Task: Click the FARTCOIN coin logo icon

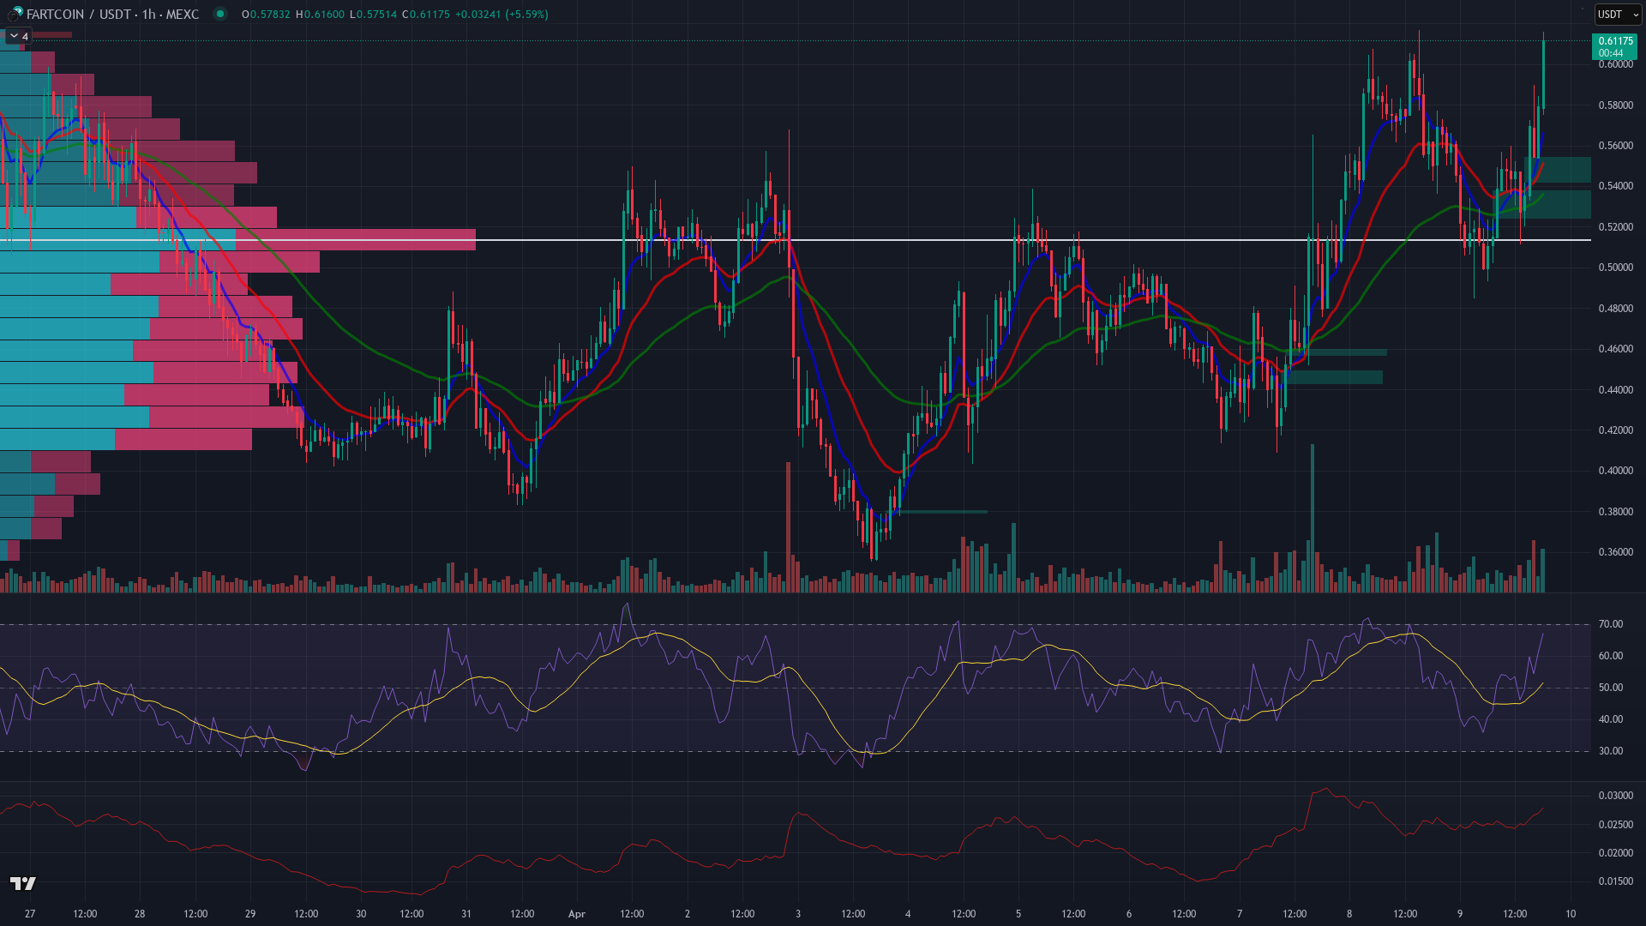Action: pos(16,13)
